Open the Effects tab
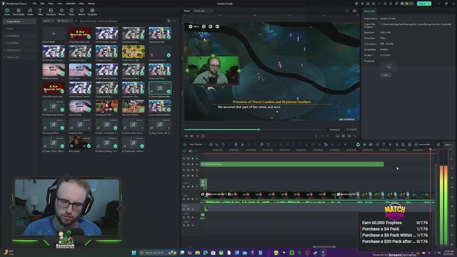457x257 pixels. [61, 12]
